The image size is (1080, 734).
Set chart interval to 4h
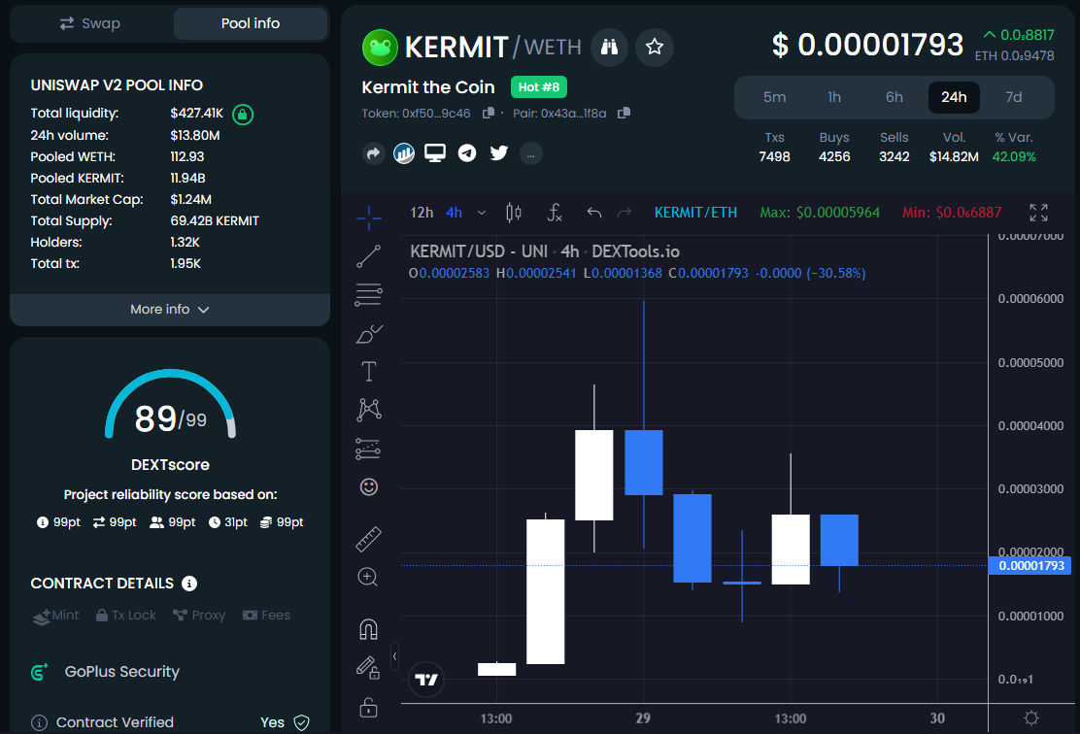click(x=454, y=213)
